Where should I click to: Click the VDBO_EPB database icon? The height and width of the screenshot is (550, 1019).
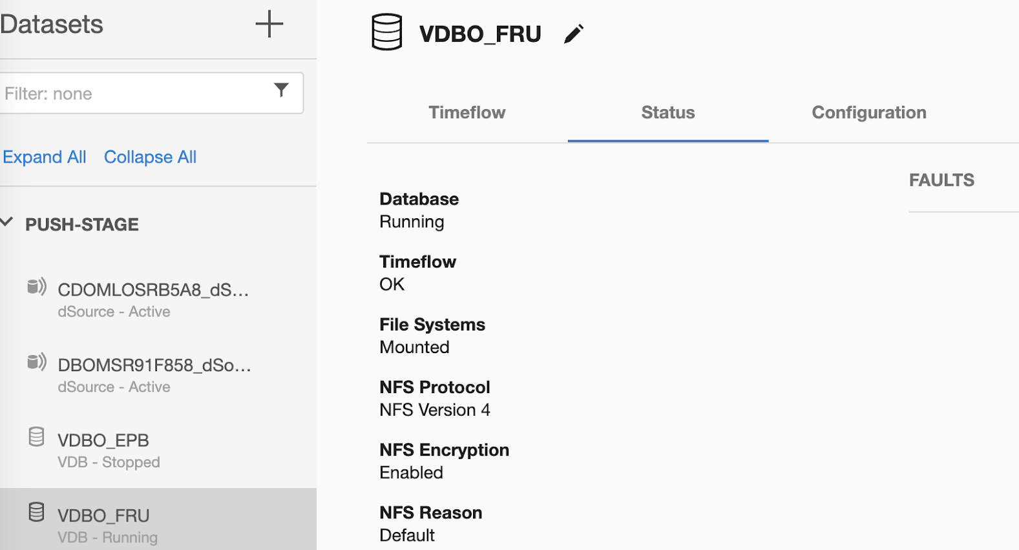[37, 437]
